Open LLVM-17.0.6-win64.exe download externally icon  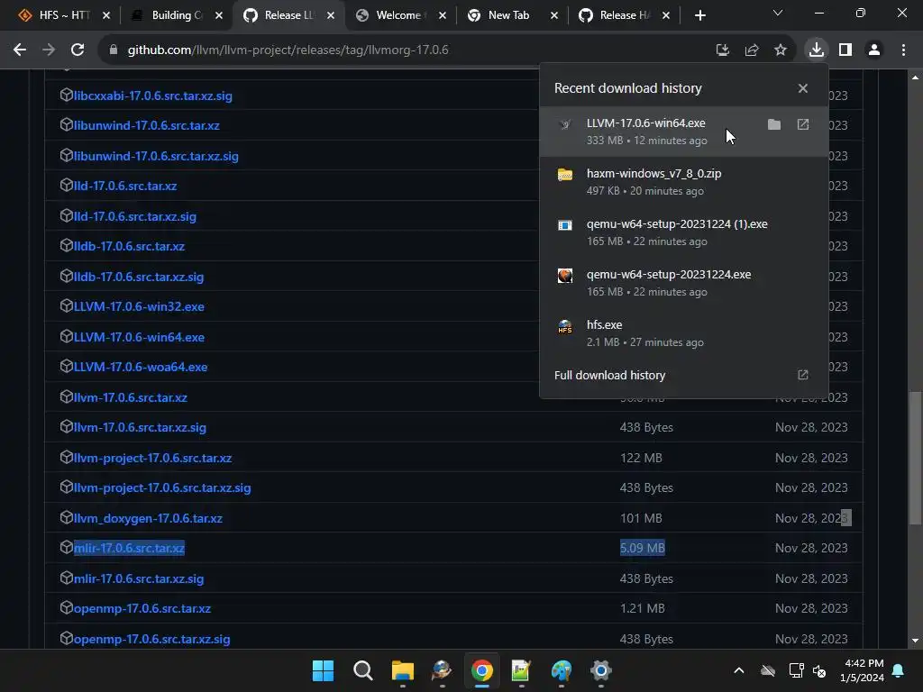click(x=803, y=124)
